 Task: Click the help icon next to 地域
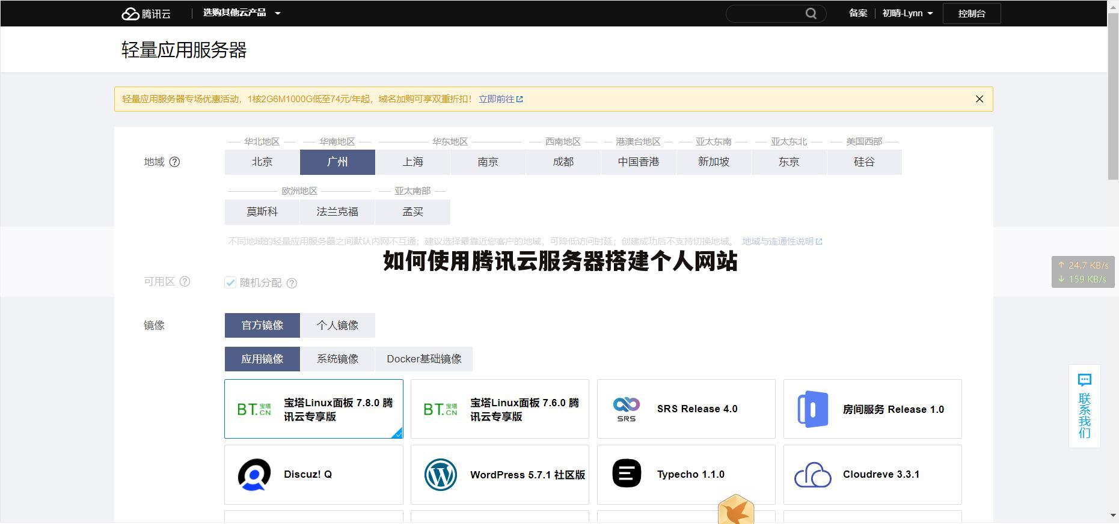pos(174,162)
